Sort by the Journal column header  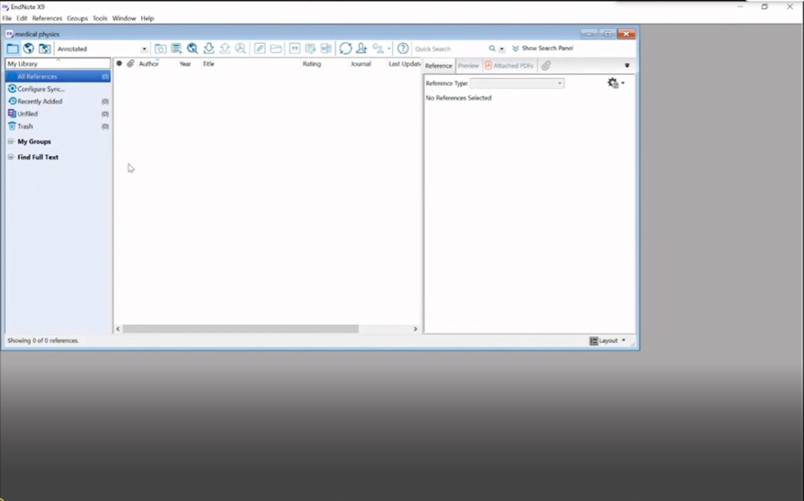pyautogui.click(x=361, y=64)
